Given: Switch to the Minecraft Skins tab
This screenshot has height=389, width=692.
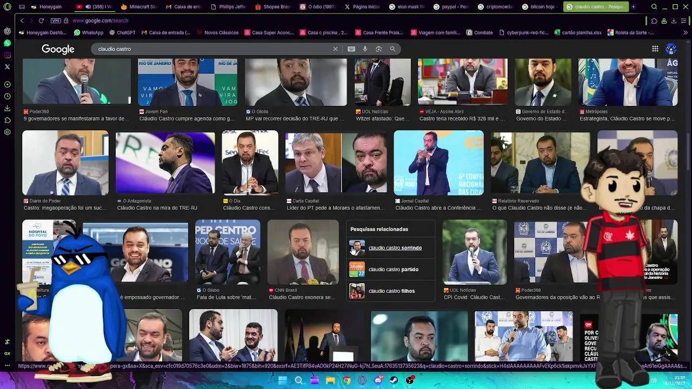Looking at the screenshot, I should pos(139,7).
